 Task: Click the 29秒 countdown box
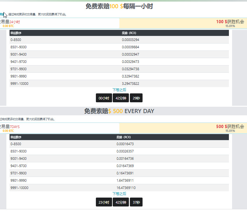tap(136, 98)
